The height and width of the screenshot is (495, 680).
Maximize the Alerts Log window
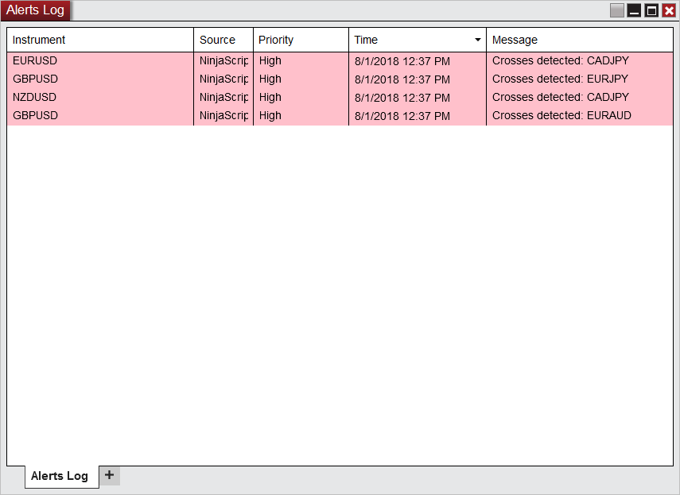[651, 10]
